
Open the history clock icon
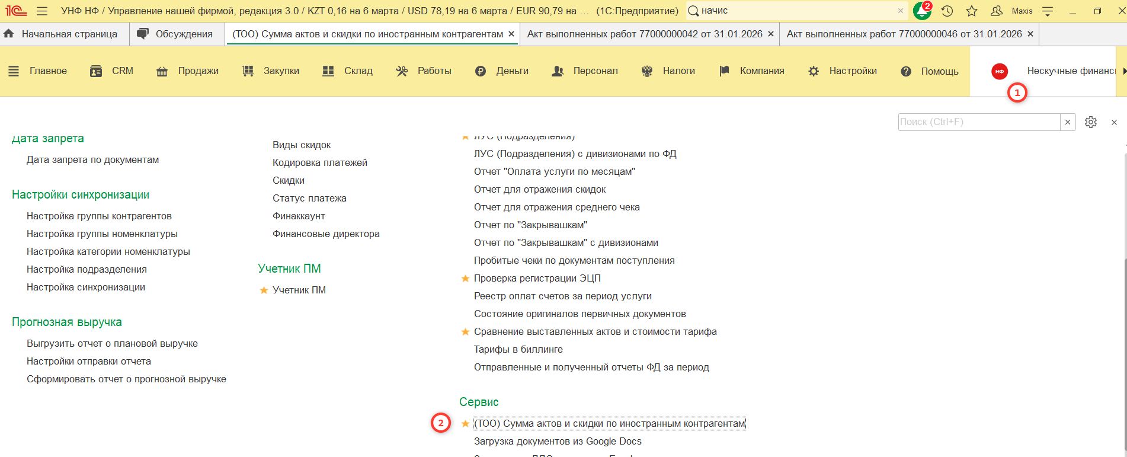(947, 11)
